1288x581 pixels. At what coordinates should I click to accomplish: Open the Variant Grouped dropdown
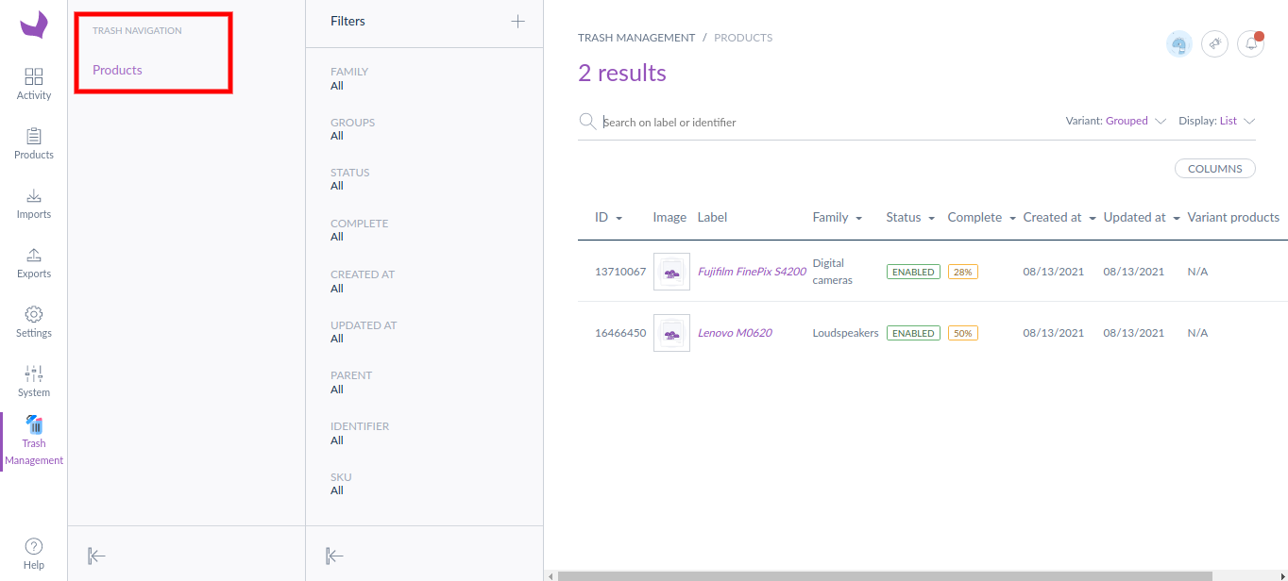(1115, 121)
